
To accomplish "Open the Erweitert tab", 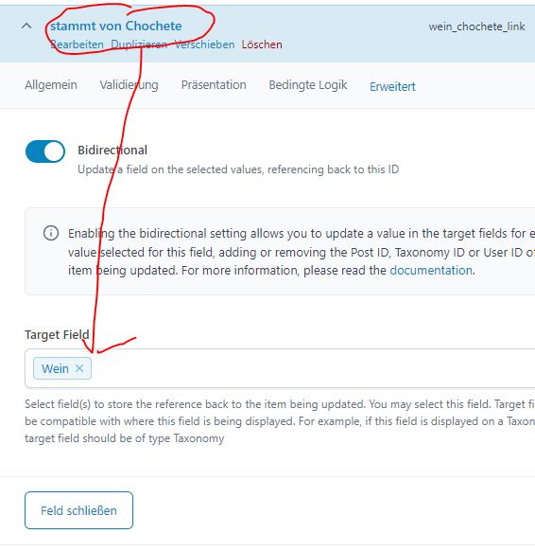I will [x=392, y=86].
